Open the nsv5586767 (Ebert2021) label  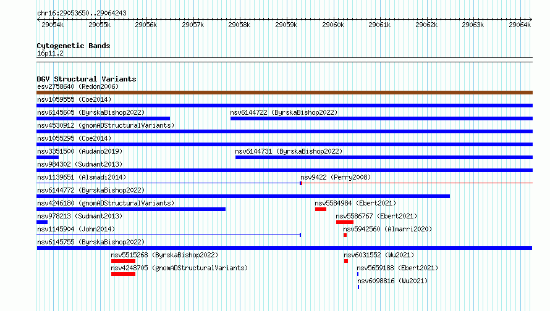click(376, 216)
